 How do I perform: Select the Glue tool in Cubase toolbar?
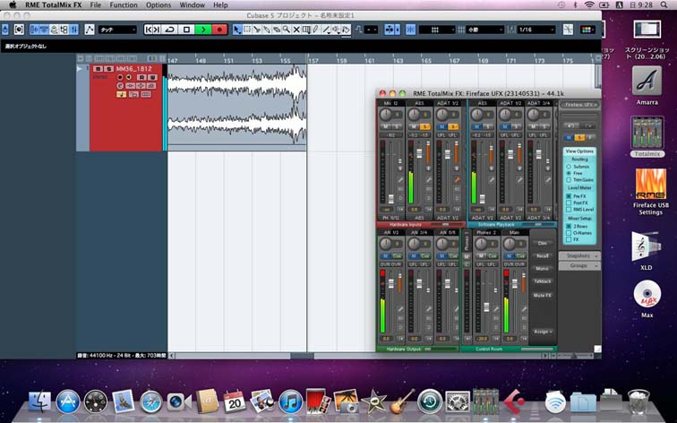pos(266,30)
